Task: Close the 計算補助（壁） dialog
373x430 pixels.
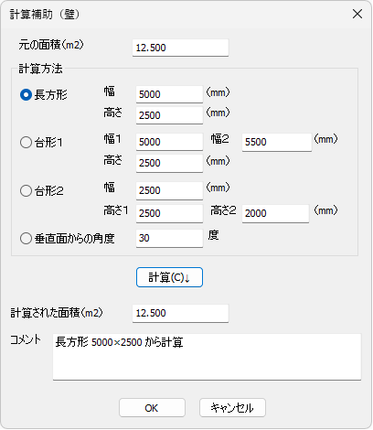Action: (357, 14)
